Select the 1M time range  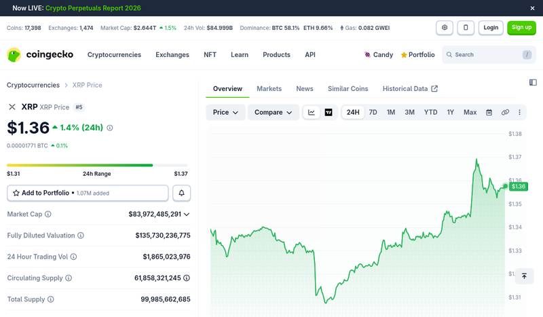click(x=391, y=112)
